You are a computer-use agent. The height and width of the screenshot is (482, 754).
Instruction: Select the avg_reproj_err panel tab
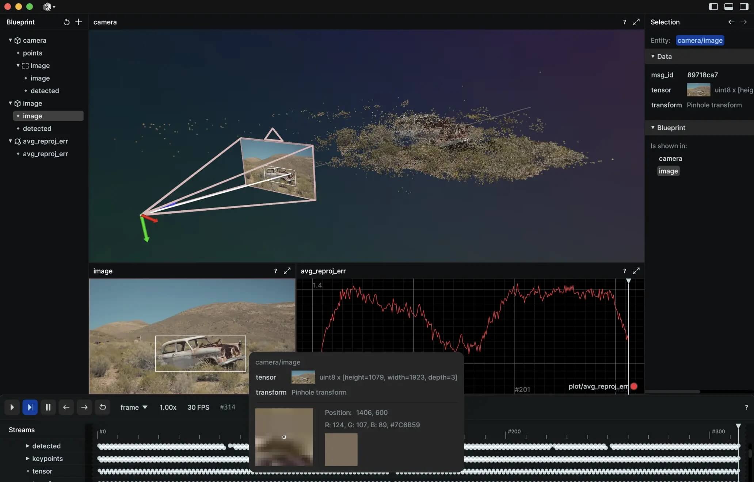point(323,271)
